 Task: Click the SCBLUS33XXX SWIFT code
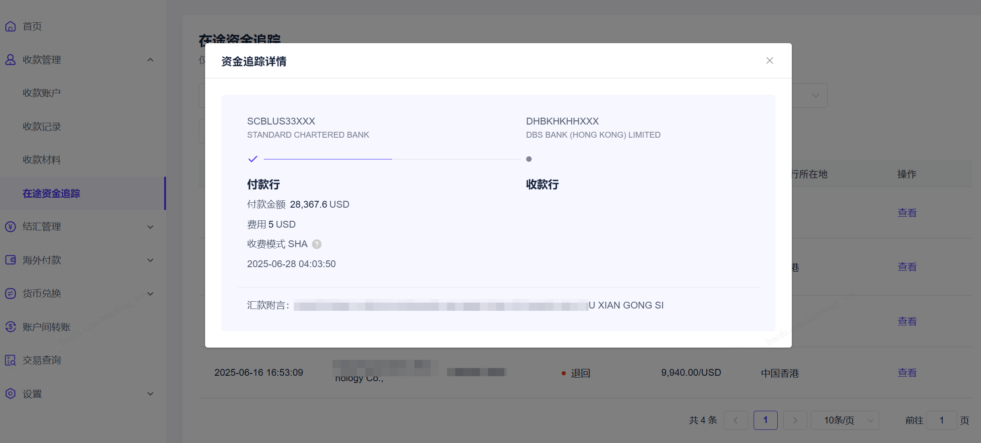[x=281, y=121]
